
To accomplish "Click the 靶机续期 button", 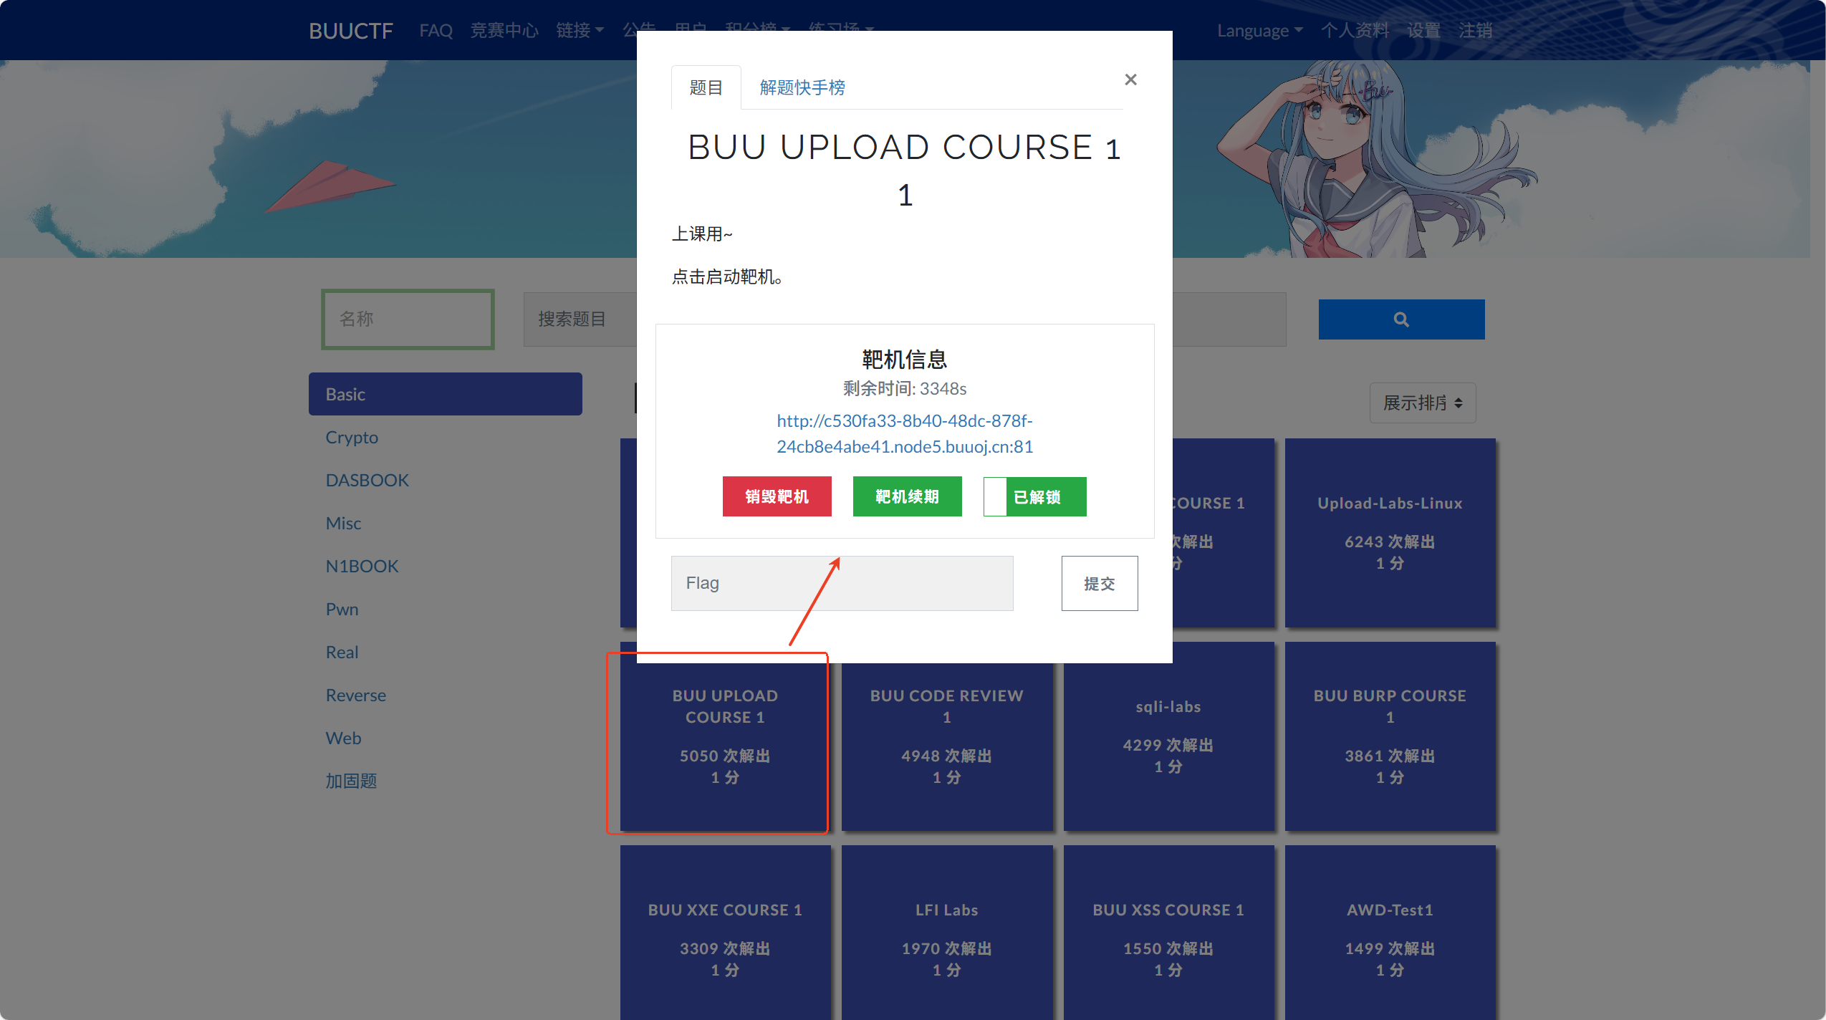I will pos(906,496).
